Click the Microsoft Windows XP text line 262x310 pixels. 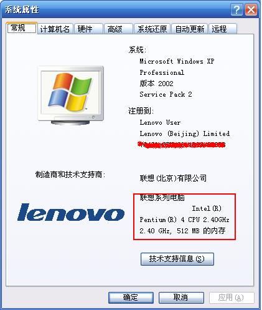point(177,61)
